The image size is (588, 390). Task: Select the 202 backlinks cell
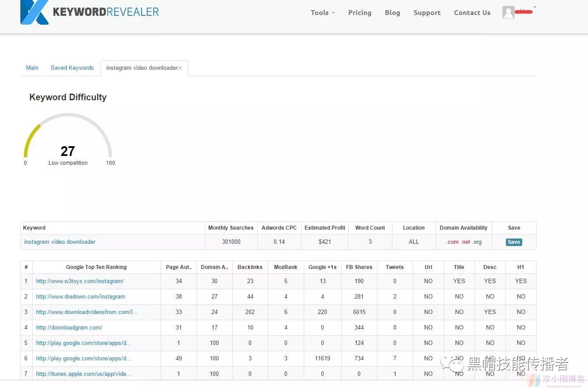point(250,312)
